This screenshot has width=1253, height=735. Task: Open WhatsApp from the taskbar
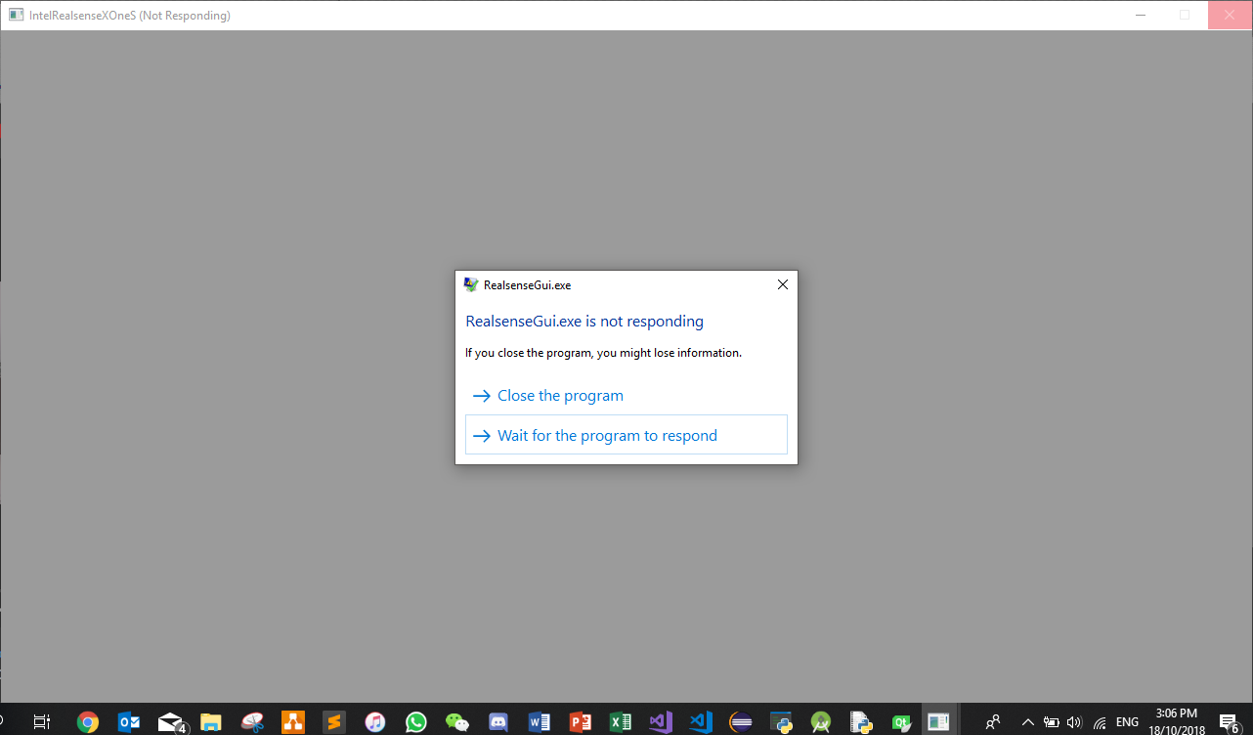415,721
